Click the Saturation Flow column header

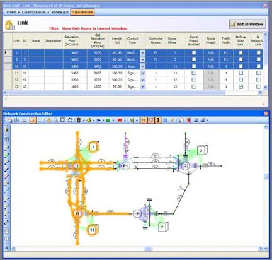72,40
